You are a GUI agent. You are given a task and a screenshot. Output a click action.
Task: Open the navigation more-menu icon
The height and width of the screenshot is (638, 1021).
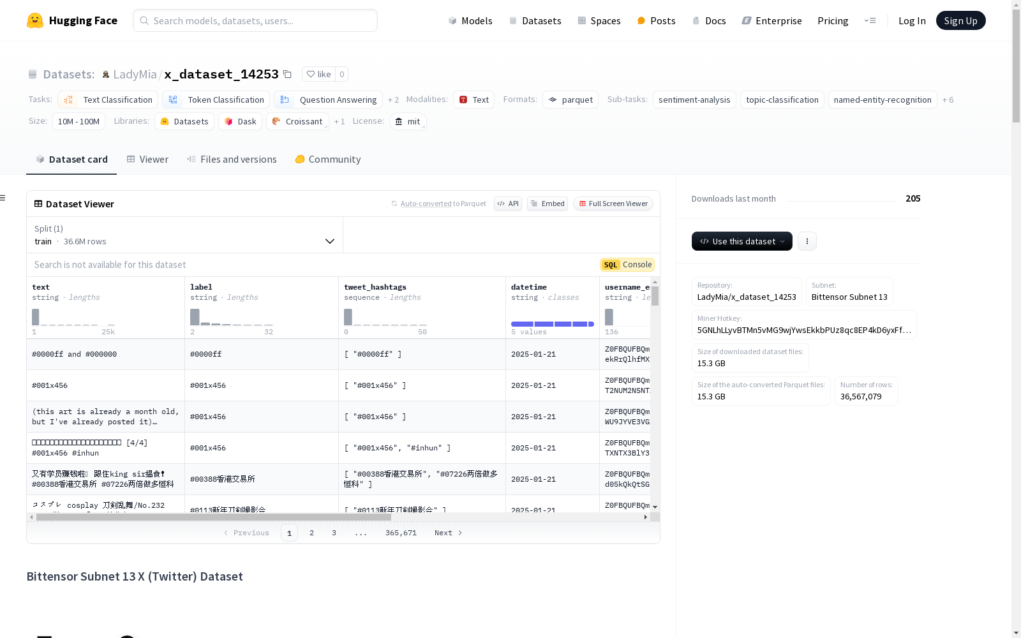point(870,20)
